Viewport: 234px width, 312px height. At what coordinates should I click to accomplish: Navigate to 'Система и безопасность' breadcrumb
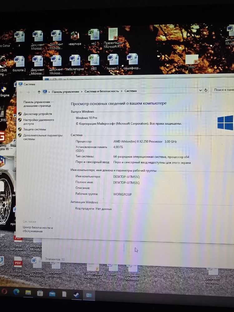pyautogui.click(x=101, y=91)
